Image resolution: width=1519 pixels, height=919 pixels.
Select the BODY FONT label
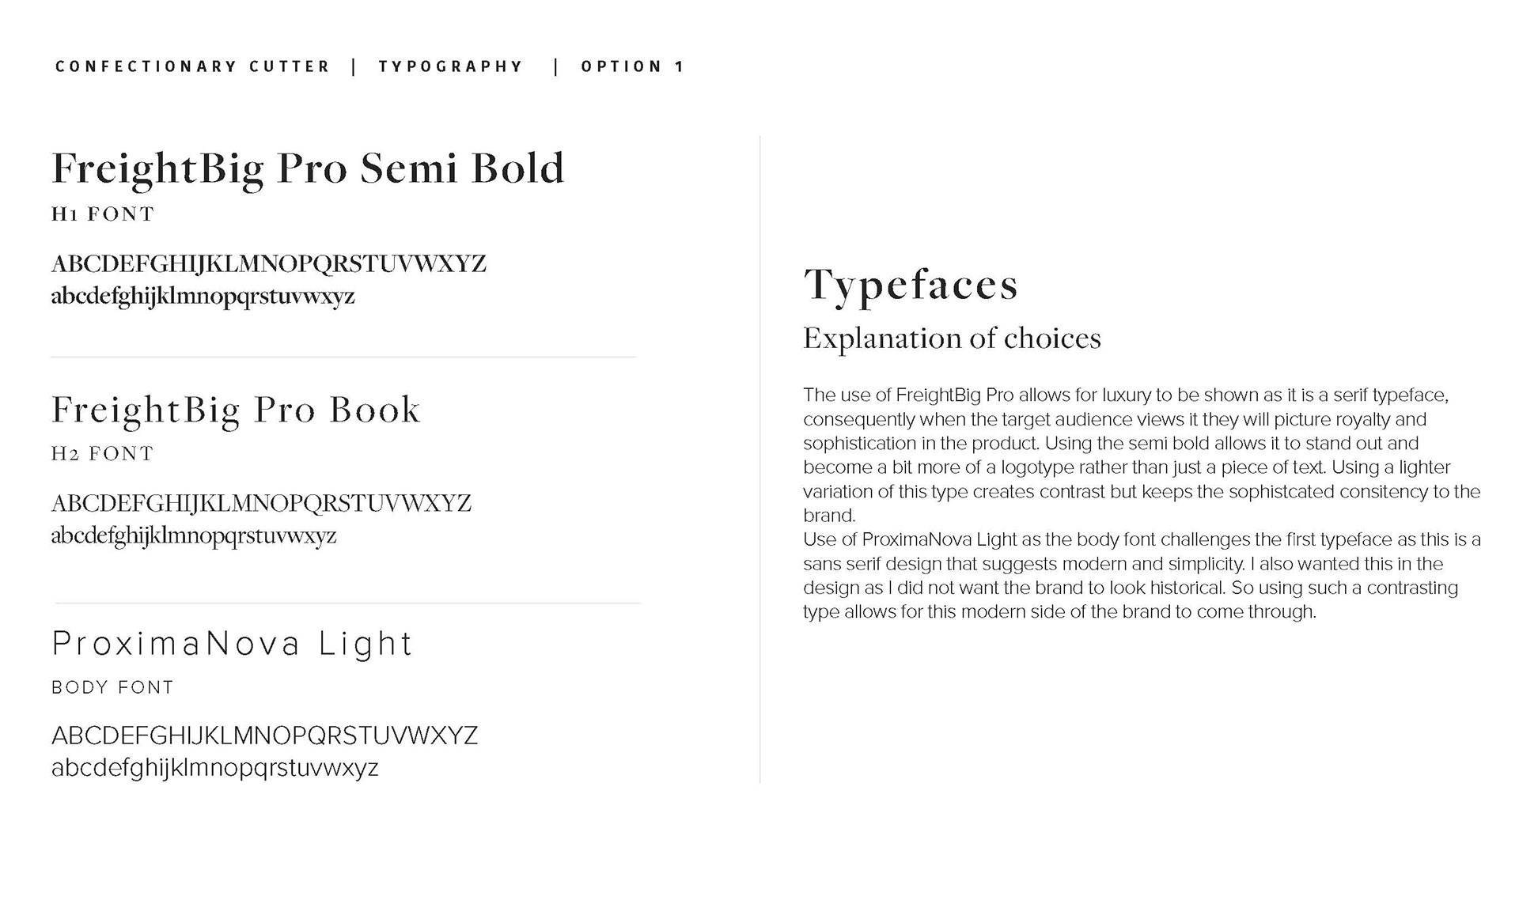pos(112,687)
